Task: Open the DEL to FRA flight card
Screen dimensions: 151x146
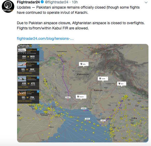Action: click(28, 97)
